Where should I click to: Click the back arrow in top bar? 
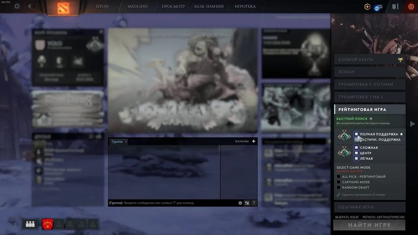click(29, 6)
